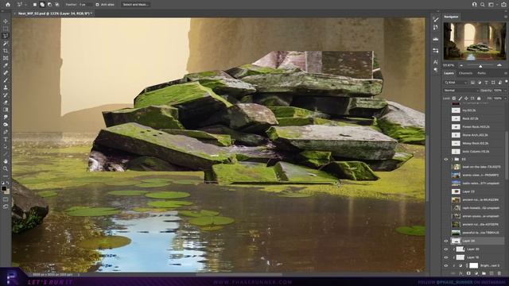Select the Crop tool
Screen dimensions: 509x286
click(x=6, y=51)
